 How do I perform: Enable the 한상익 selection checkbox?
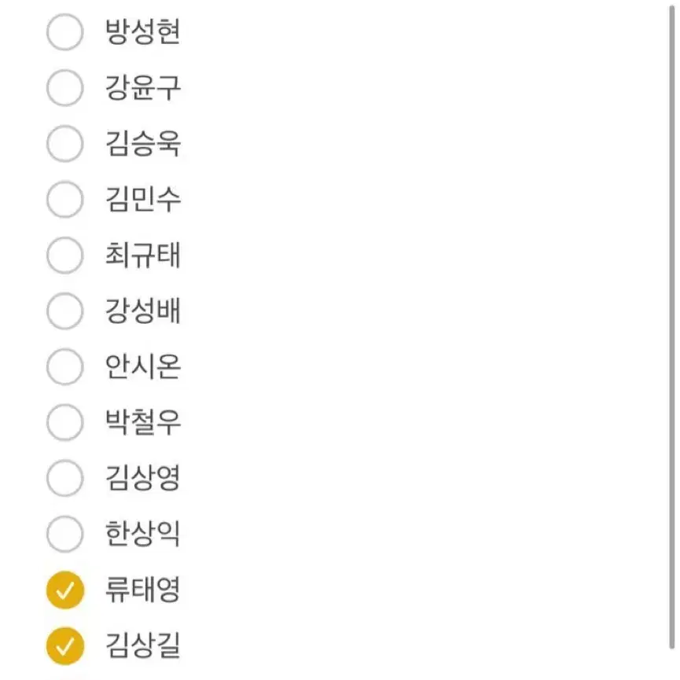coord(65,534)
